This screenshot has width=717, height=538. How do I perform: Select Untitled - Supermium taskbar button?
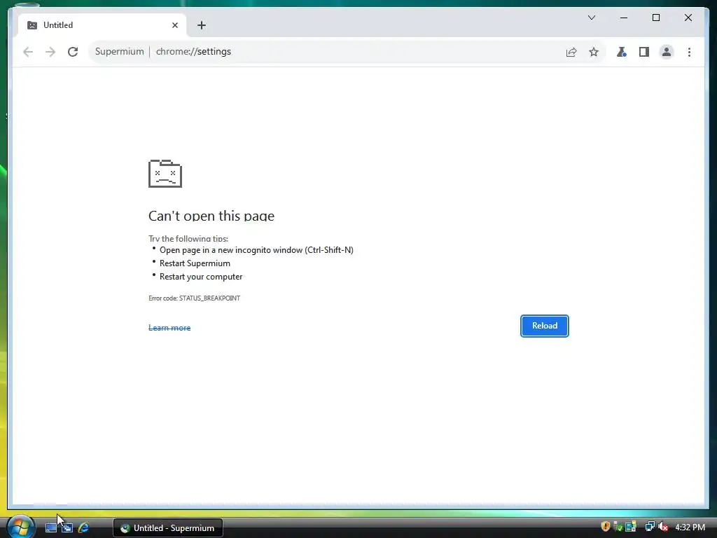pos(168,528)
